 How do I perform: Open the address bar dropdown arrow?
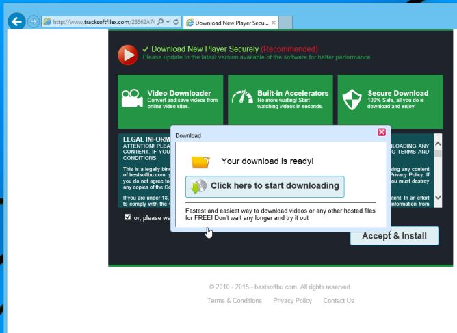click(168, 22)
